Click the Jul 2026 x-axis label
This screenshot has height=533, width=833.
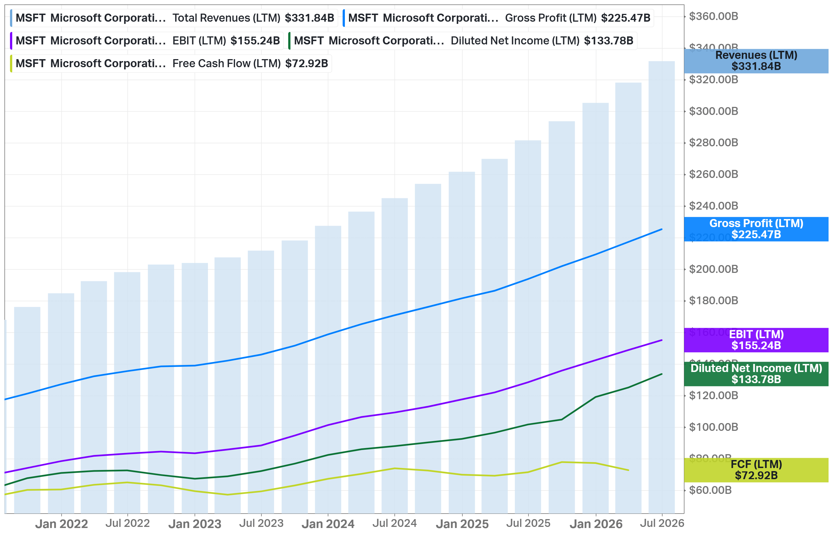coord(662,523)
